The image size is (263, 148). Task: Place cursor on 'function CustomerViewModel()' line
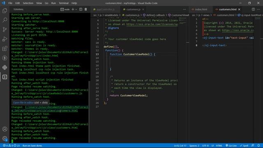point(132,54)
